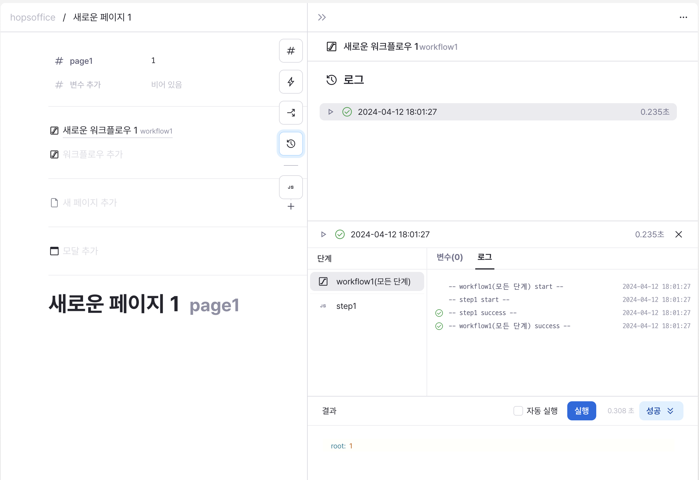Click the 결과 section label
Viewport: 699px width, 480px height.
coord(329,411)
